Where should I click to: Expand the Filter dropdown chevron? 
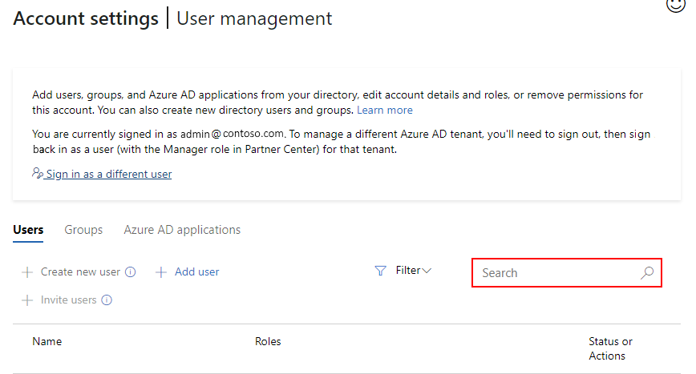tap(427, 271)
